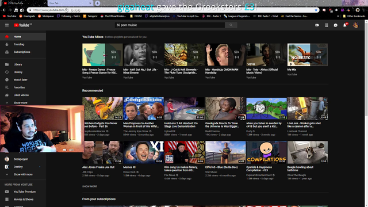Image resolution: width=368 pixels, height=207 pixels.
Task: Select the first YouTube browser tab
Action: (24, 3)
